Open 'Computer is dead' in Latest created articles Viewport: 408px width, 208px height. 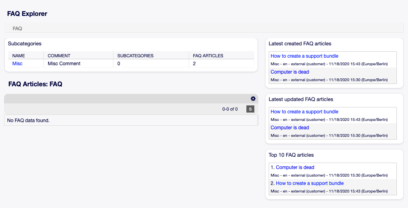pos(290,72)
